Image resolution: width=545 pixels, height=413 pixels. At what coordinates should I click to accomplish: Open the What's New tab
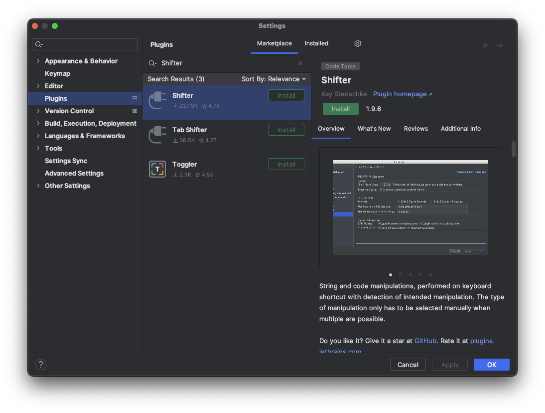[374, 129]
